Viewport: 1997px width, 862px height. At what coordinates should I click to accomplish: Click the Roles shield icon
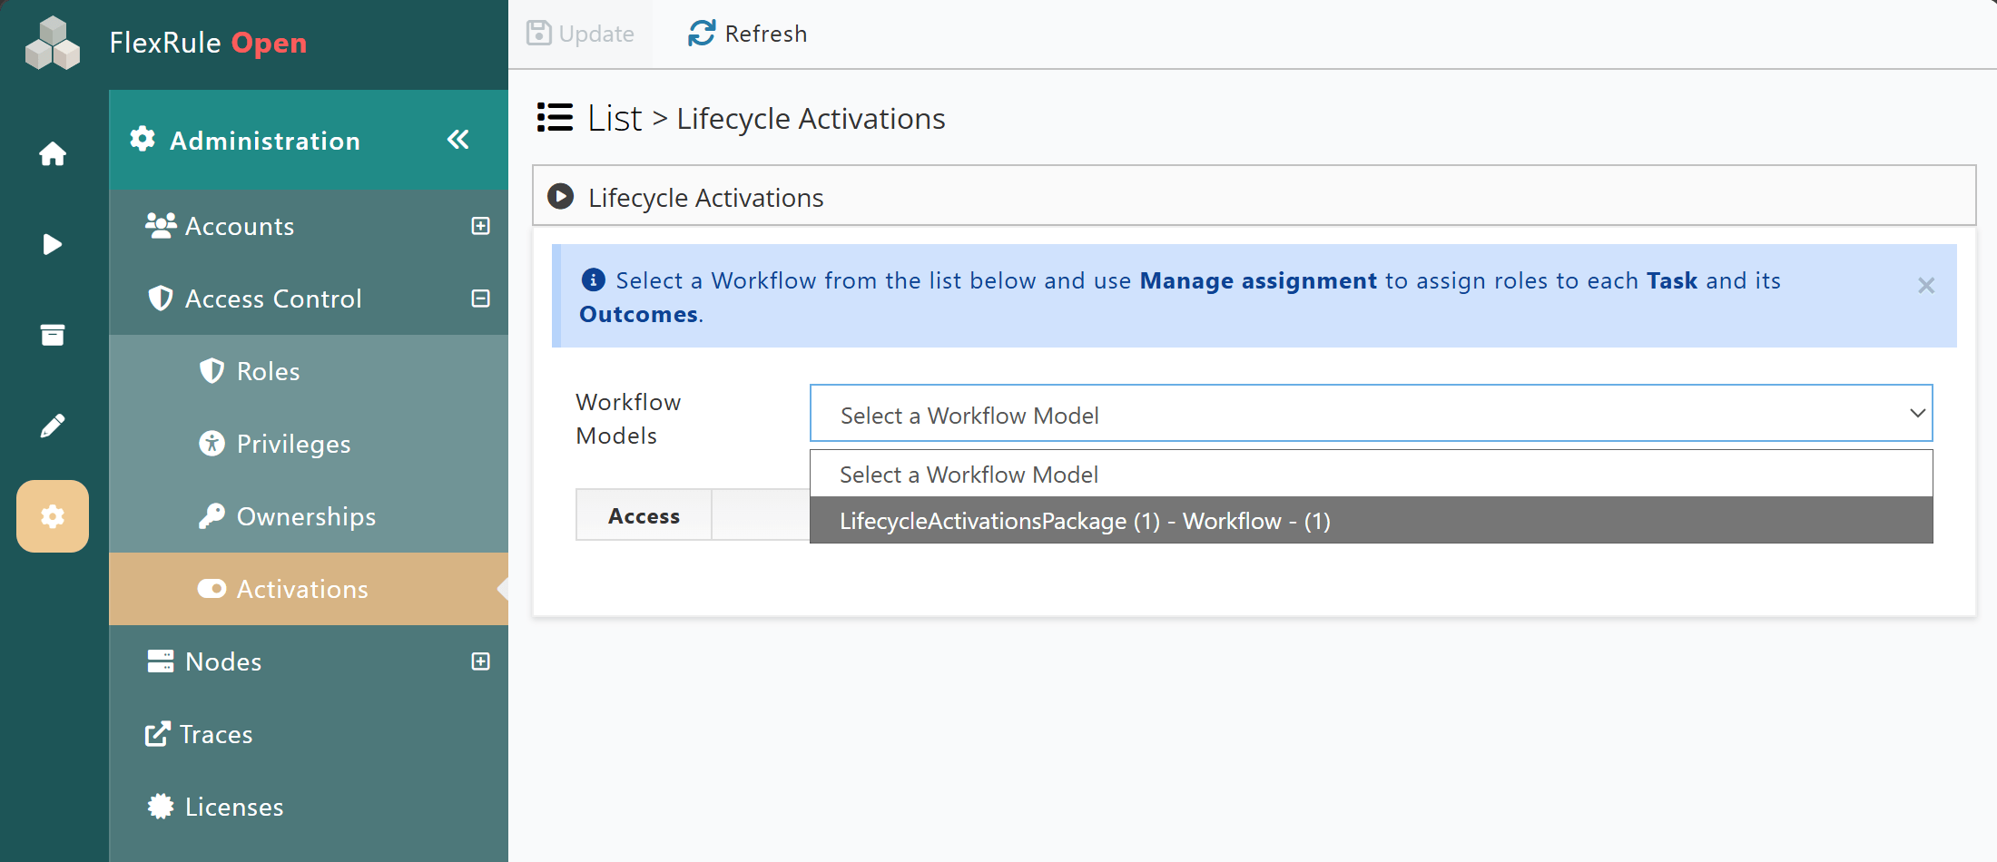[x=212, y=370]
